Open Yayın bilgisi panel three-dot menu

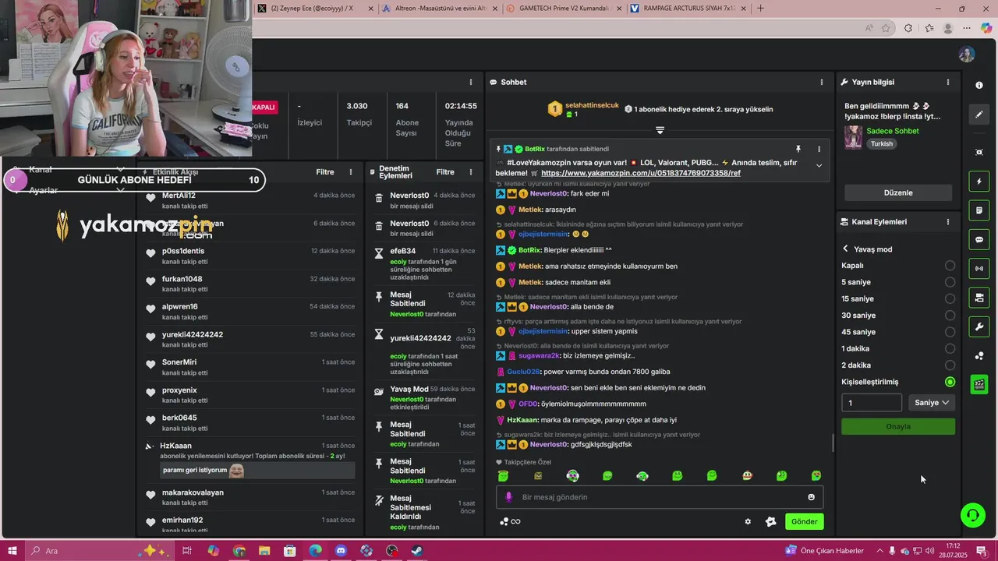(948, 82)
